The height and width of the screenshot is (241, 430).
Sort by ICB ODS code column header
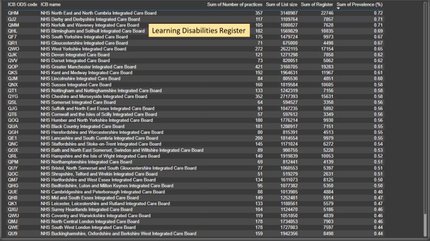coord(23,4)
